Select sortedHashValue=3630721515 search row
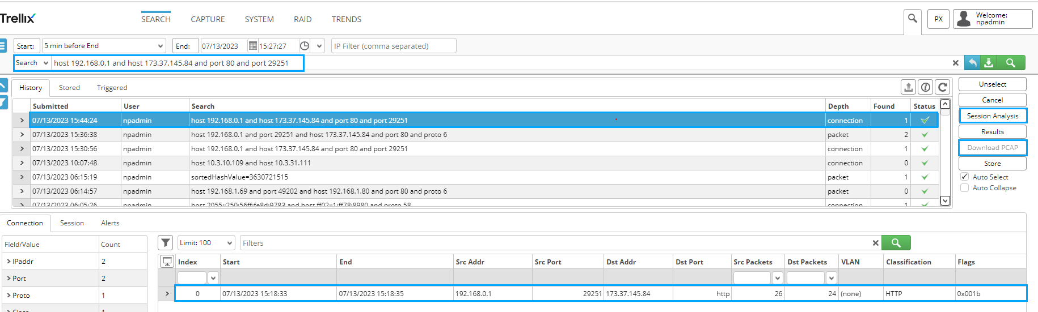Screen dimensions: 1038x312 point(475,177)
